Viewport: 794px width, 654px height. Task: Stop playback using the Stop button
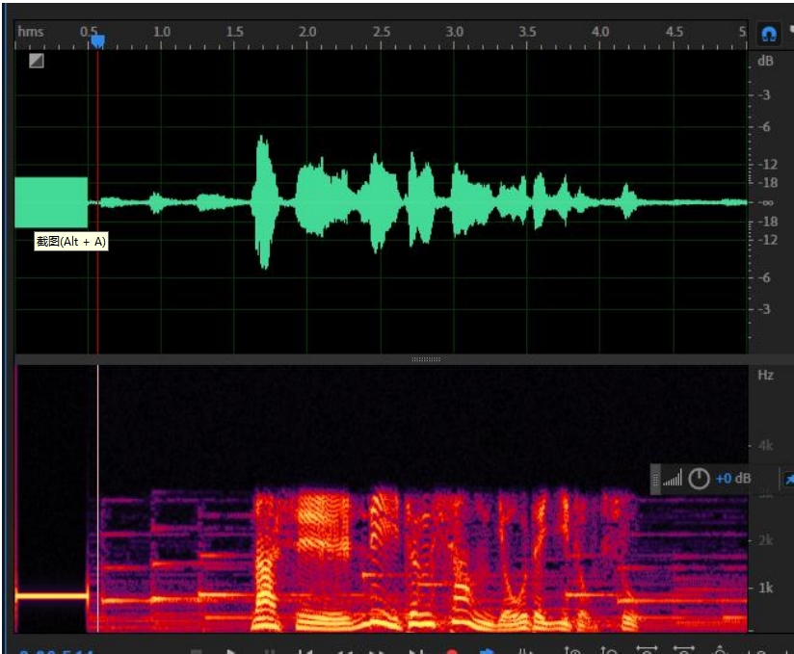[197, 651]
